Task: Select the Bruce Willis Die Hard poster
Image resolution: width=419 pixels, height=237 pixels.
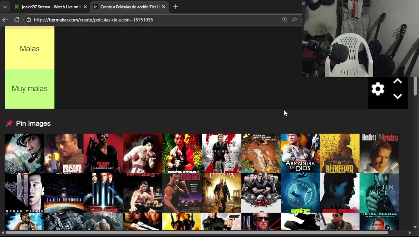Action: (24, 193)
